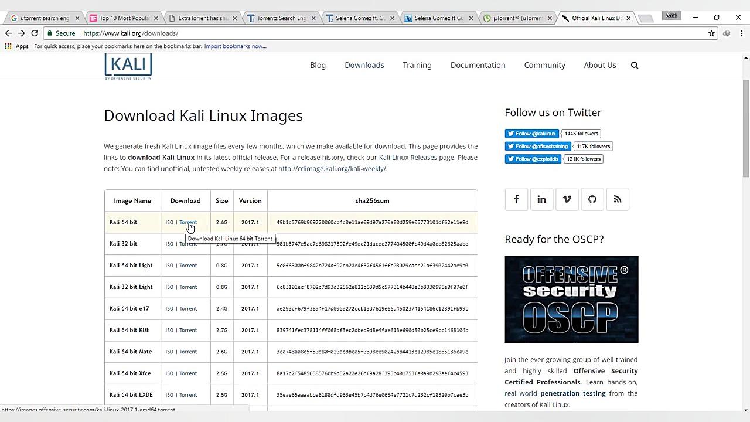Viewport: 750px width, 422px height.
Task: Open the RSS feed icon
Action: pos(618,199)
